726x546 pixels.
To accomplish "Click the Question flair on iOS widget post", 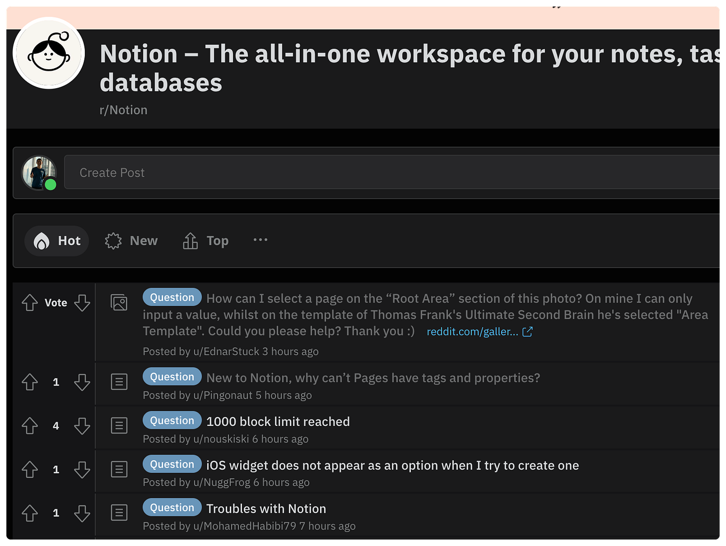I will tap(172, 464).
